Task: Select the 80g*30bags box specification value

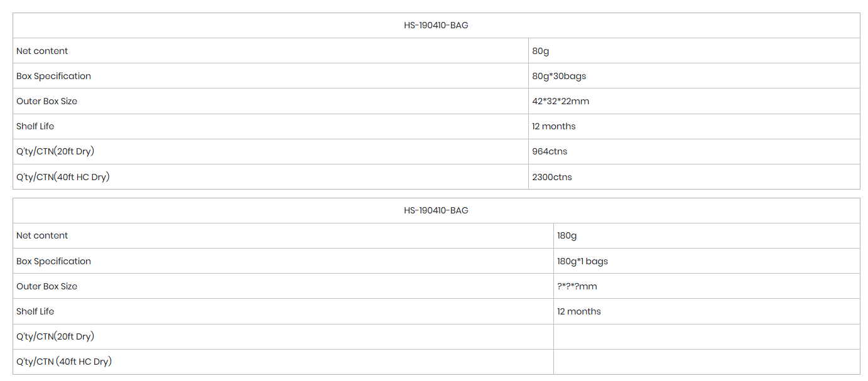Action: tap(559, 76)
